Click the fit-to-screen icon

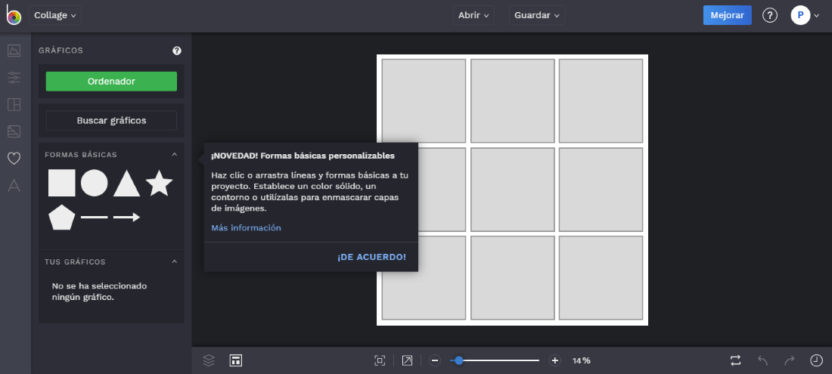380,360
